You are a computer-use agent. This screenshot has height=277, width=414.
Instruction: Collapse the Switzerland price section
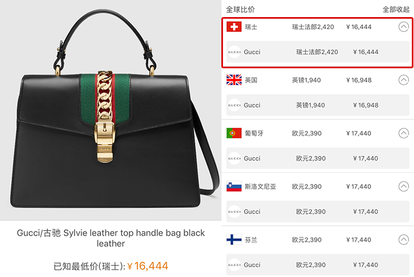404,26
